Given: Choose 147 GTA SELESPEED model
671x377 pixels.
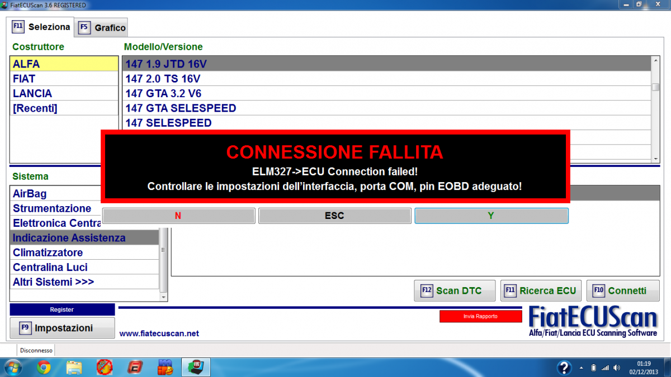Looking at the screenshot, I should pos(387,108).
